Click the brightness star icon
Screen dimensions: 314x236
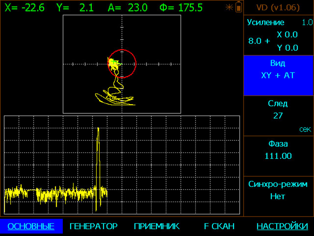coord(229,8)
